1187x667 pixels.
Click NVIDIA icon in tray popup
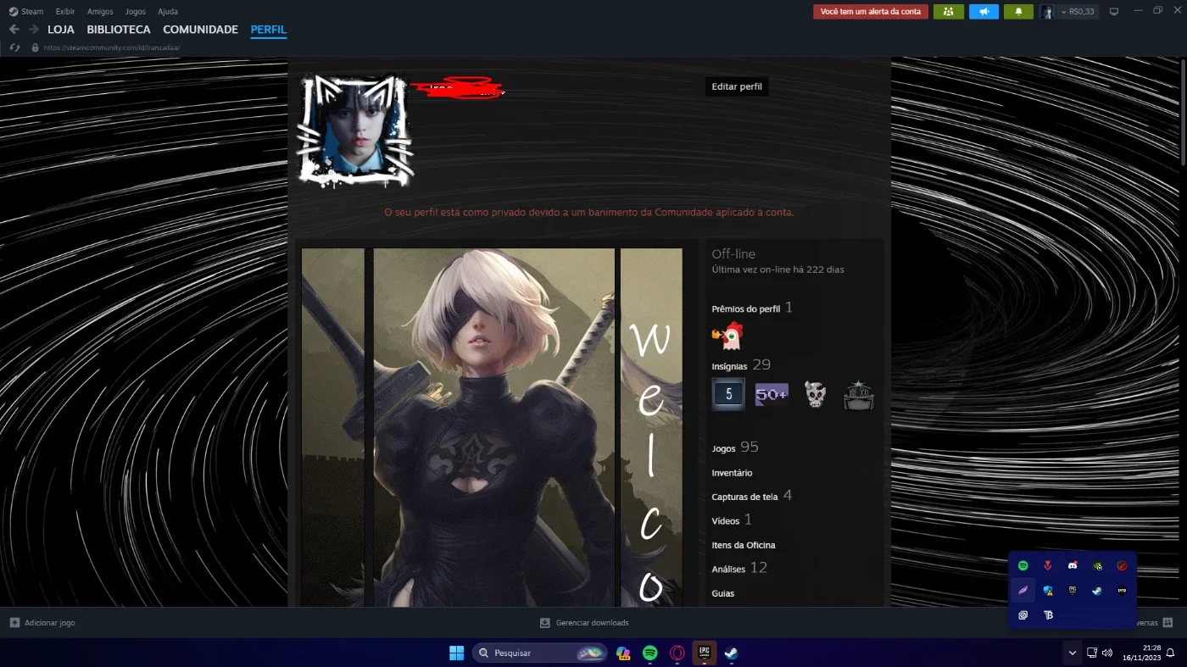1097,565
